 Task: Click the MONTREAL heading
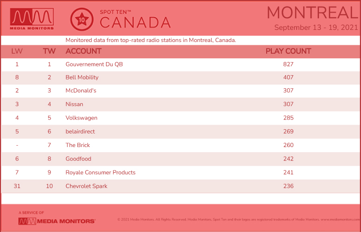(x=312, y=13)
